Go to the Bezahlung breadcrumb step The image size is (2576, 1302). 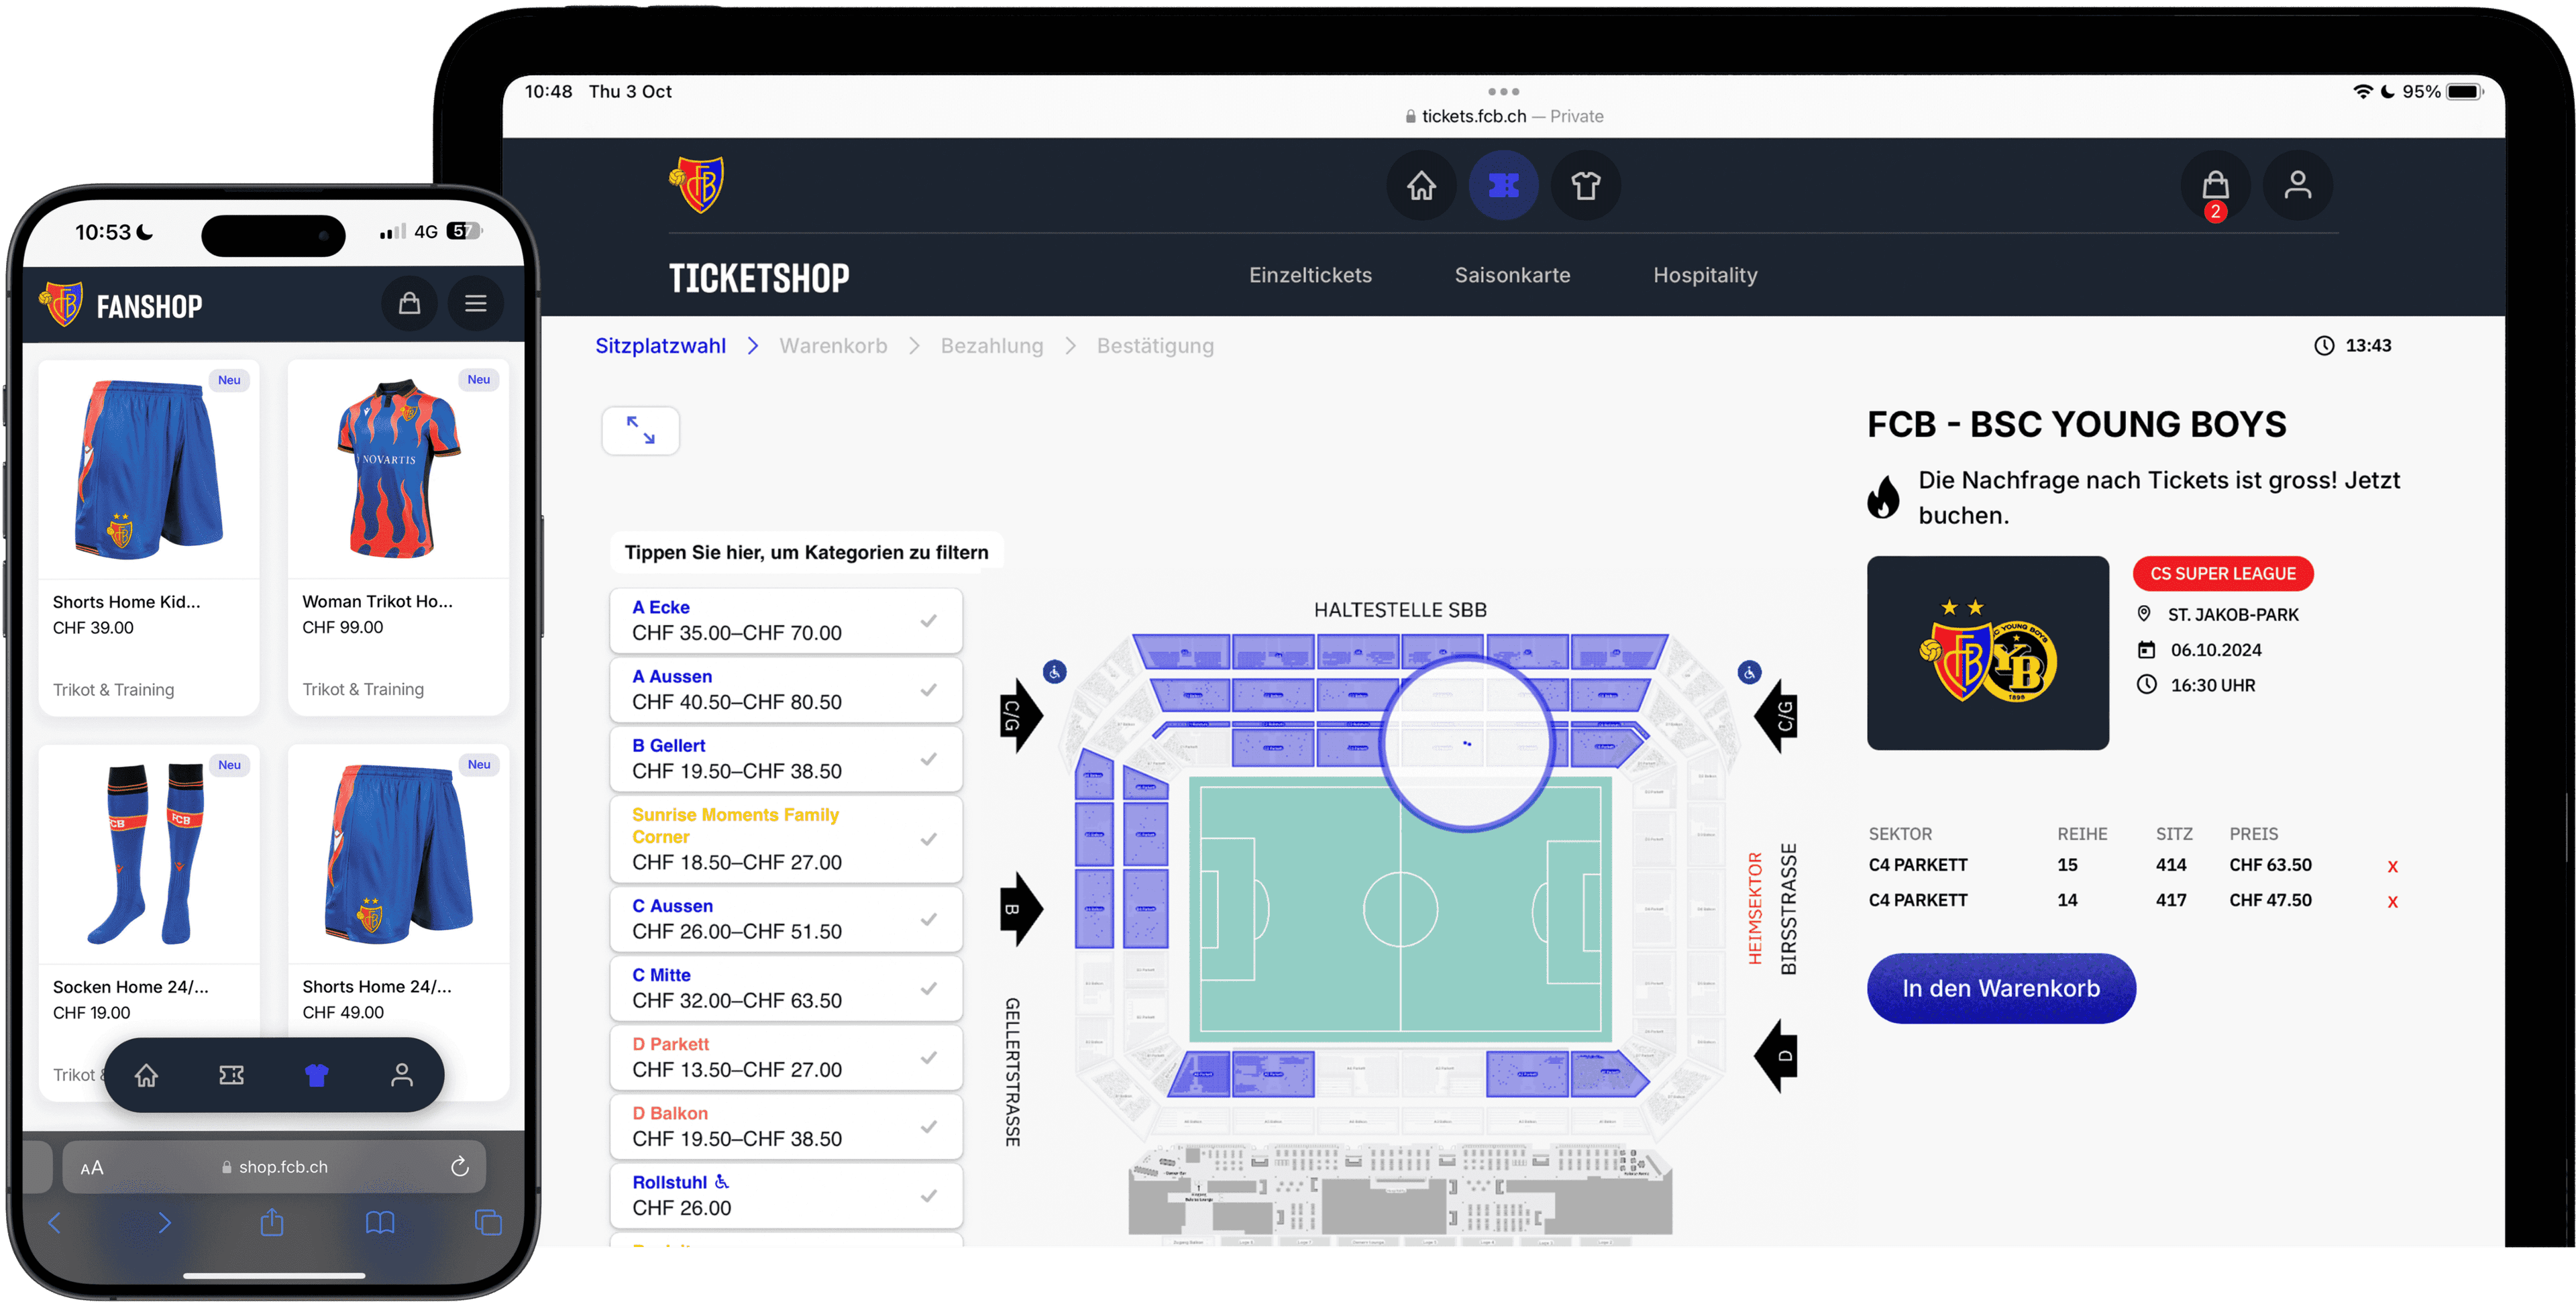(x=991, y=346)
